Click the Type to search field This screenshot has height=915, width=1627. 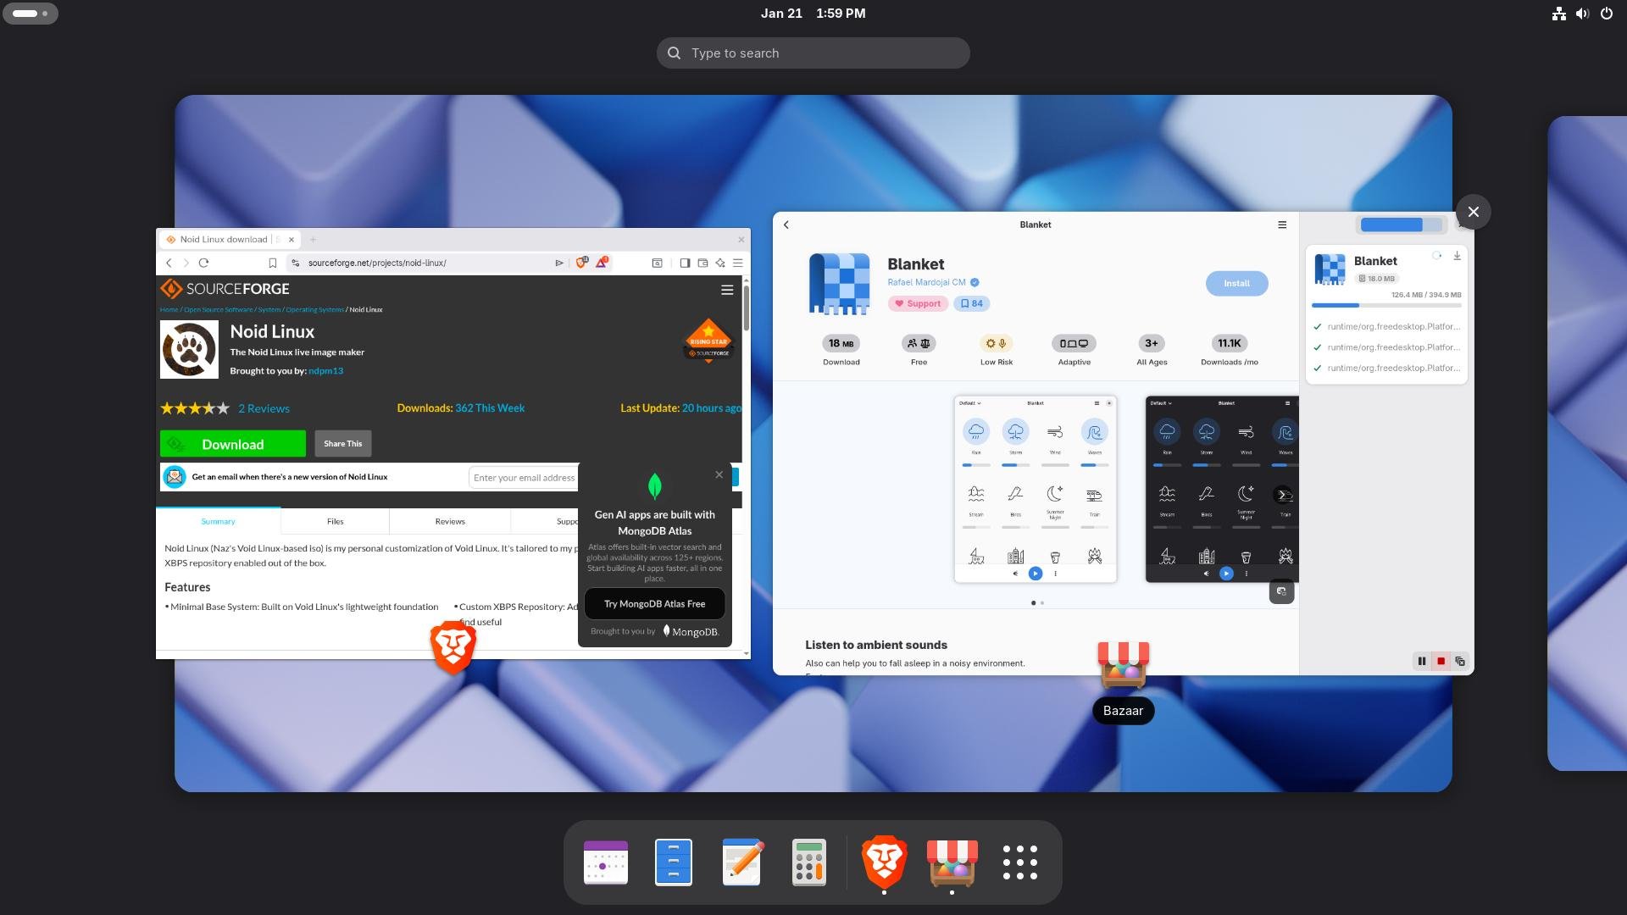coord(813,53)
